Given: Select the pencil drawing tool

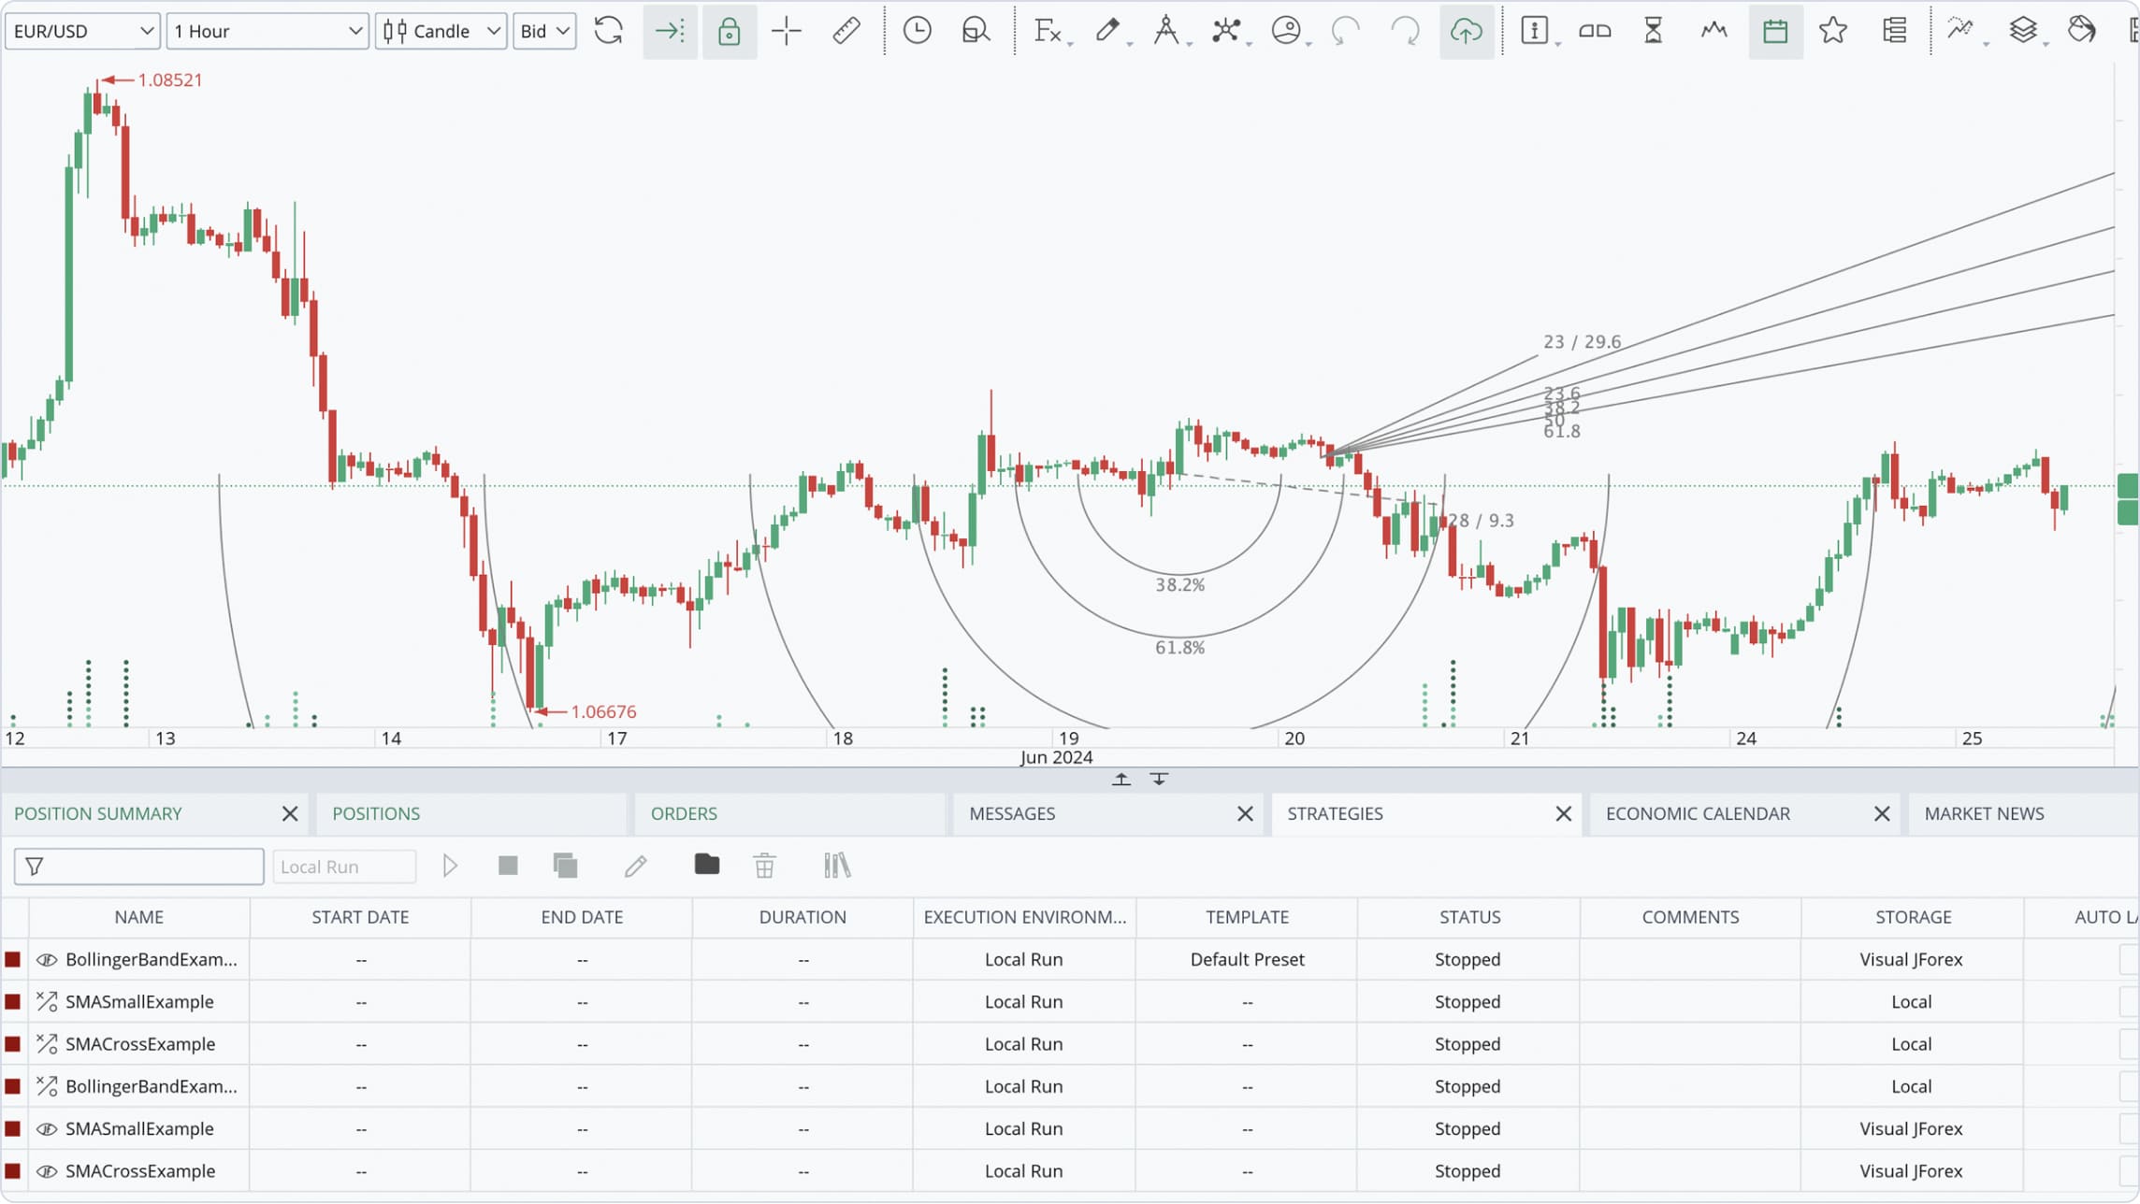Looking at the screenshot, I should 1107,31.
